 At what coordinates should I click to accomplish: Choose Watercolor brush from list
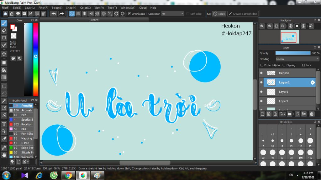(21, 157)
